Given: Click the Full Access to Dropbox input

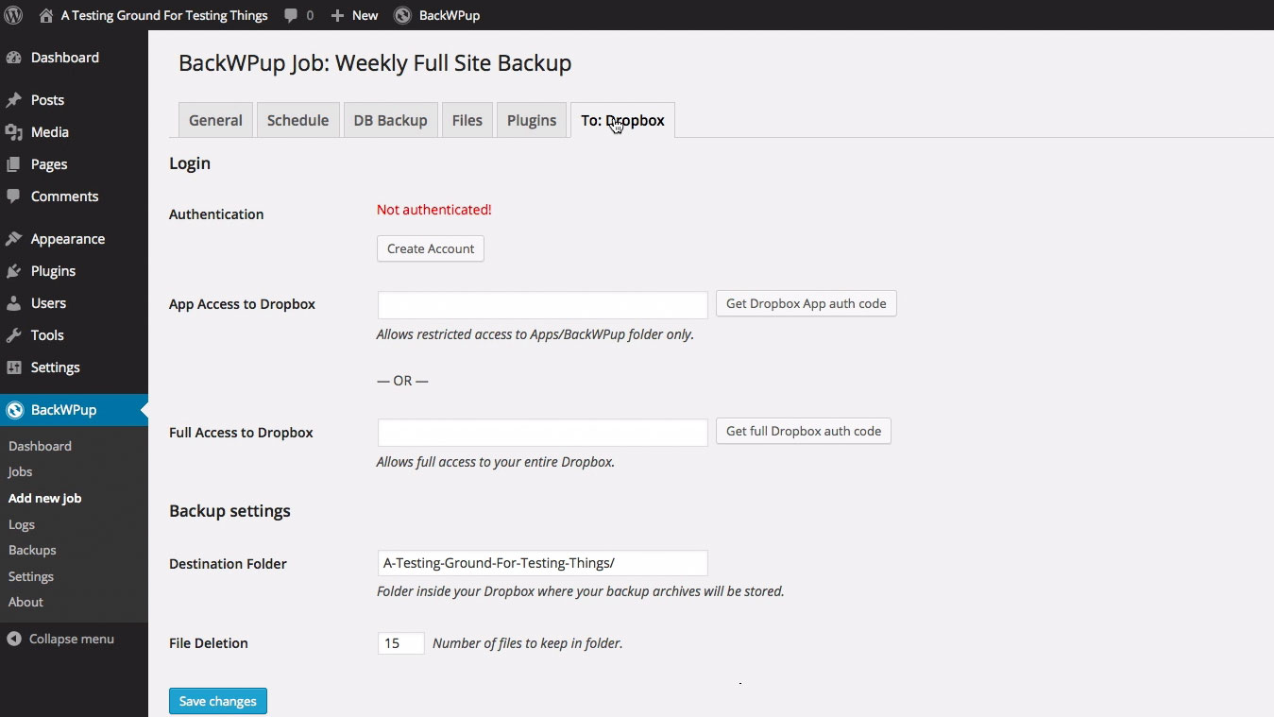Looking at the screenshot, I should pyautogui.click(x=542, y=433).
